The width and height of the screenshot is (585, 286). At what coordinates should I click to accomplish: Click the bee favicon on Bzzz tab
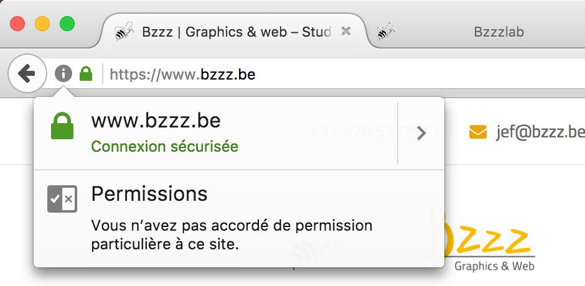pyautogui.click(x=124, y=31)
